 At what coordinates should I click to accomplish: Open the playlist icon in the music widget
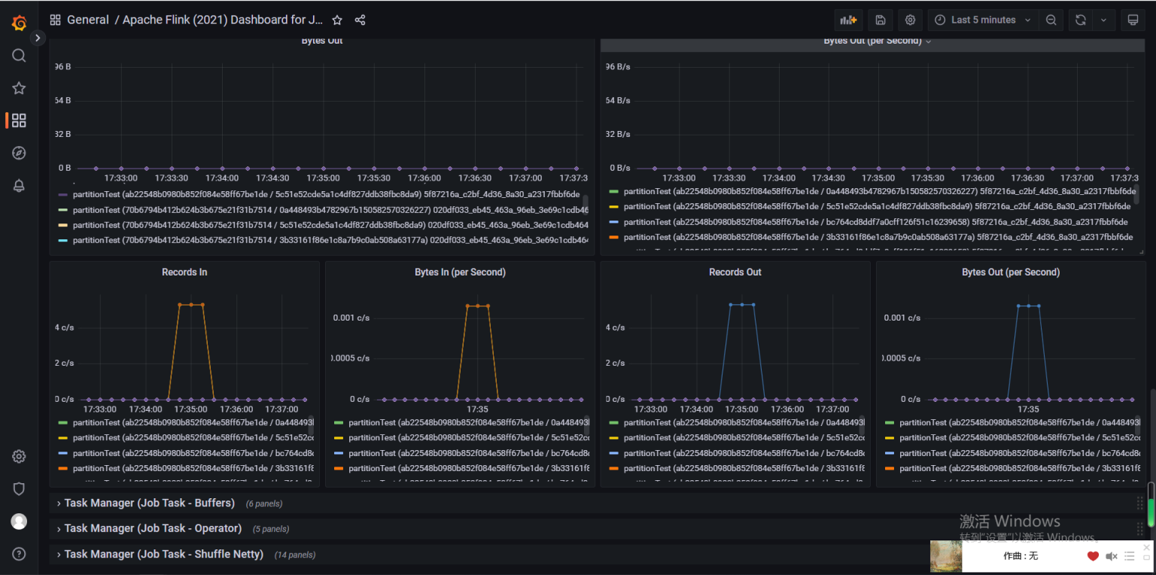pos(1130,556)
